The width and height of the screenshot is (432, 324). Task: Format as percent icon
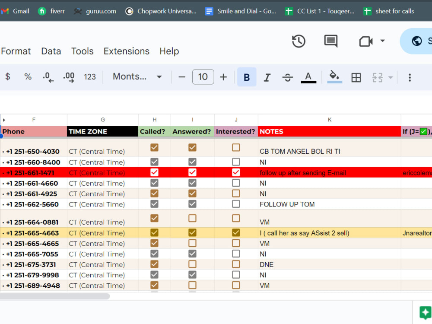tap(28, 77)
